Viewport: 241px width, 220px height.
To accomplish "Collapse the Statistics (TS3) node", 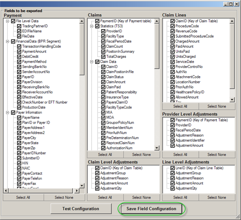I will click(92, 27).
